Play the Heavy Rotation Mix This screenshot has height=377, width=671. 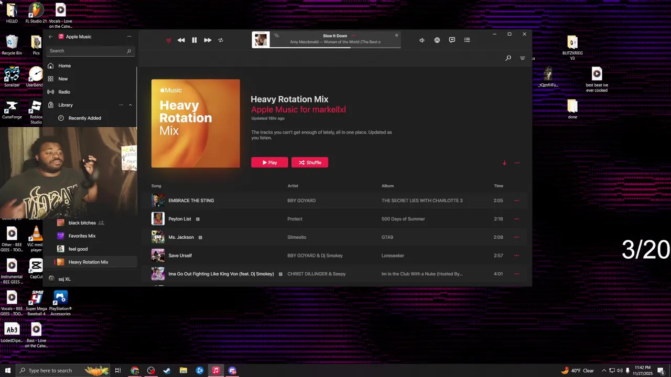point(269,162)
